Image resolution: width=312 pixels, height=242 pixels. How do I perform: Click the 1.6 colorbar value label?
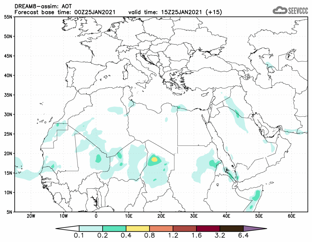click(196, 236)
